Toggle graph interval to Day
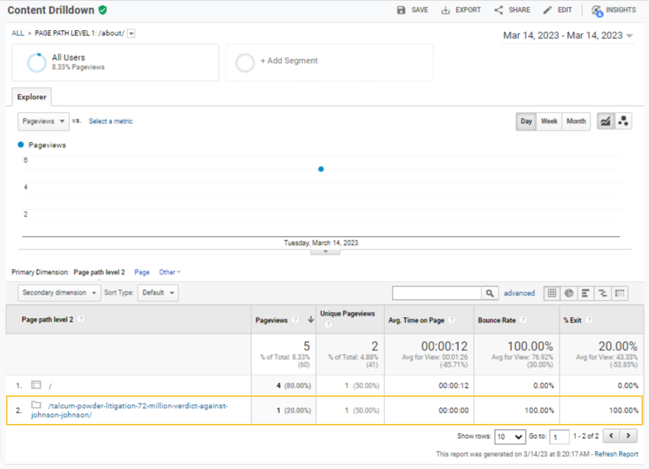649x469 pixels. point(526,121)
